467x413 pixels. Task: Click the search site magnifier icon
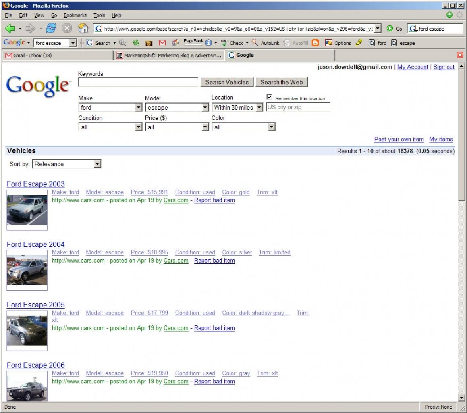pyautogui.click(x=122, y=43)
